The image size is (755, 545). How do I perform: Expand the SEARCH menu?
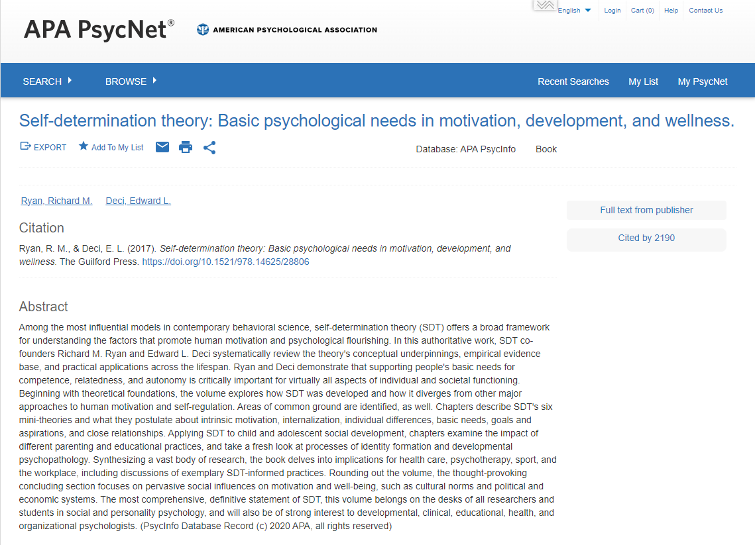coord(47,81)
